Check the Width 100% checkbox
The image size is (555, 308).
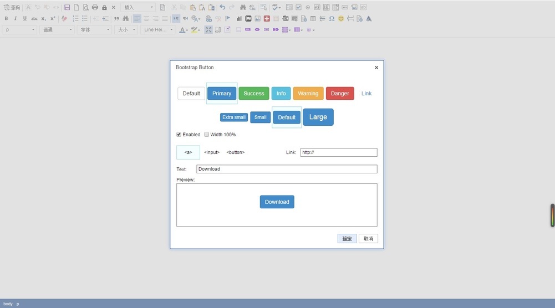(x=206, y=135)
